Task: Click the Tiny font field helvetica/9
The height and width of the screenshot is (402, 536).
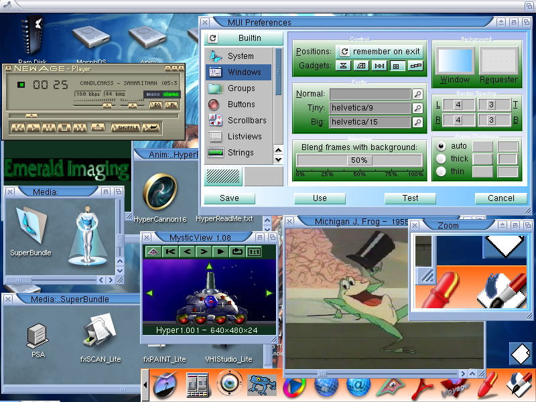Action: click(x=371, y=108)
